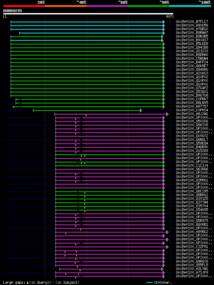Screen dimensions: 214x285
Task: Open hit UniRef100_A7QR10 label
Action: tap(192, 29)
